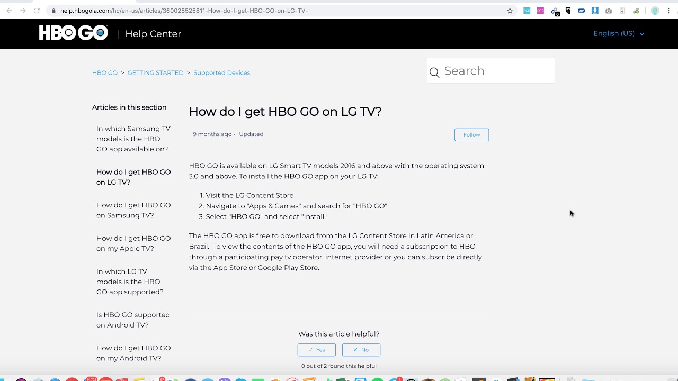Image resolution: width=678 pixels, height=381 pixels.
Task: Click the ZIP extension icon
Action: pyautogui.click(x=582, y=11)
